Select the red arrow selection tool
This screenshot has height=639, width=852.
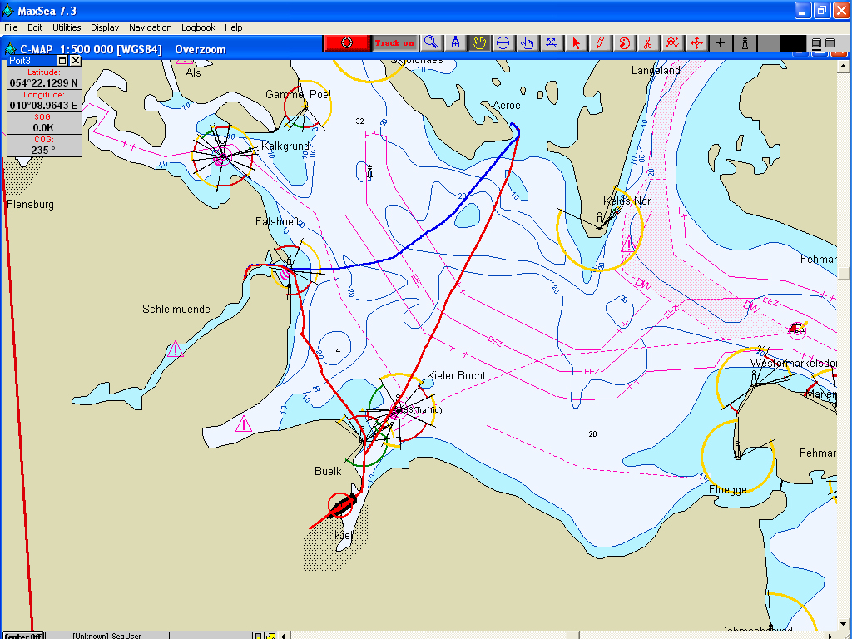pyautogui.click(x=576, y=43)
